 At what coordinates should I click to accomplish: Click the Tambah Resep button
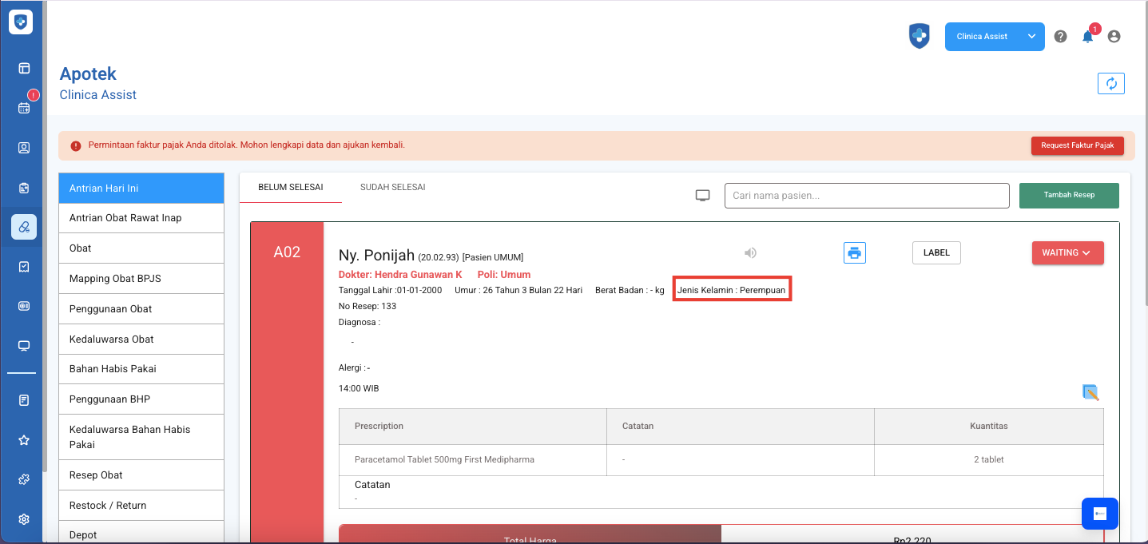tap(1068, 196)
